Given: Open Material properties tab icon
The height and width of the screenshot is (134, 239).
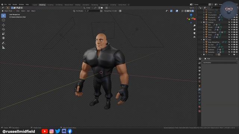Looking at the screenshot, I should point(199,107).
